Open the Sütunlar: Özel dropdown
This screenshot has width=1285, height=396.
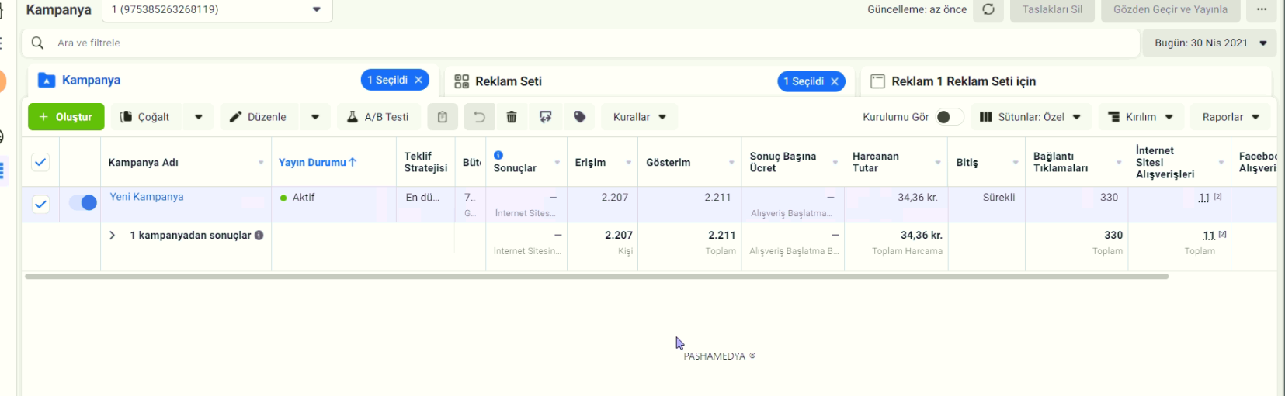pos(1030,117)
